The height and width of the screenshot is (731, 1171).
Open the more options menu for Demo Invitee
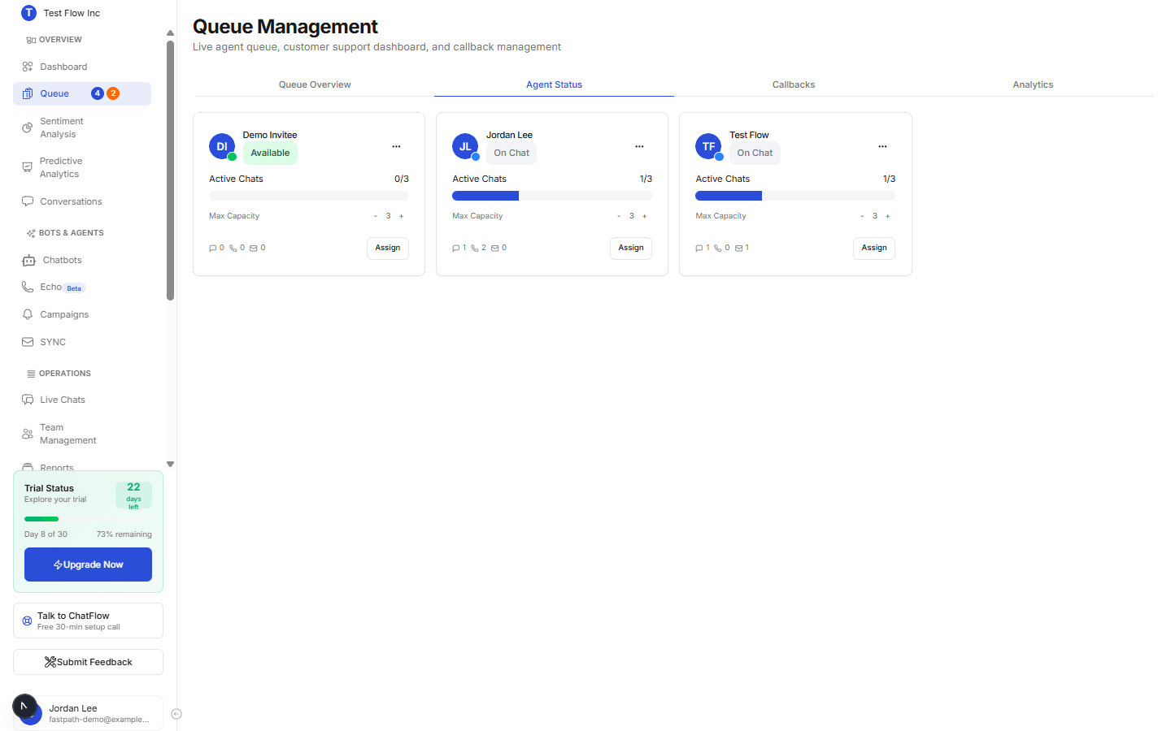click(x=396, y=146)
